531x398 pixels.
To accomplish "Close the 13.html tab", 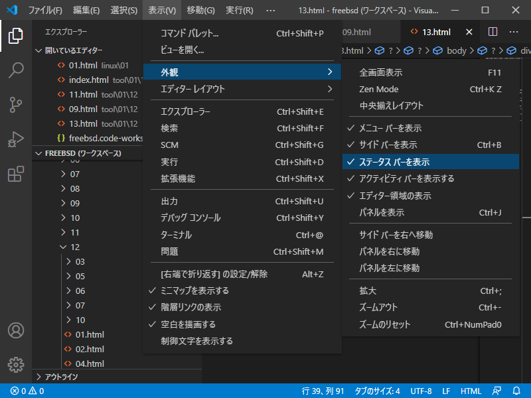I will click(469, 32).
